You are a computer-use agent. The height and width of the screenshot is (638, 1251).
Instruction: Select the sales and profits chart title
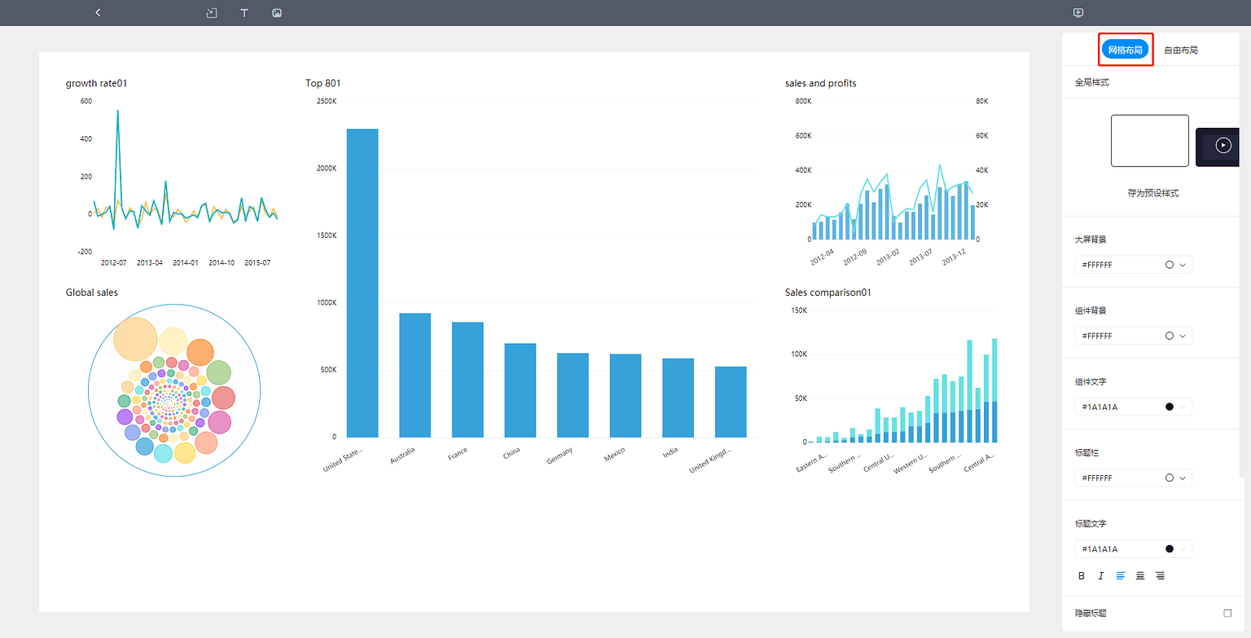coord(821,83)
